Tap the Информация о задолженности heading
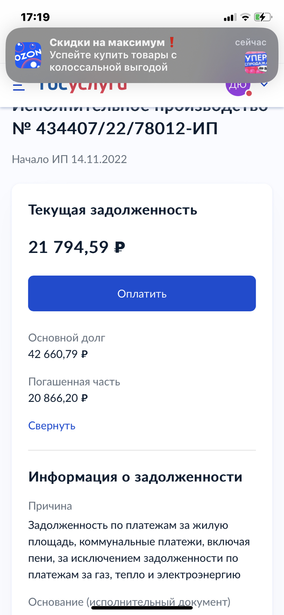This screenshot has height=615, width=284. click(x=135, y=477)
